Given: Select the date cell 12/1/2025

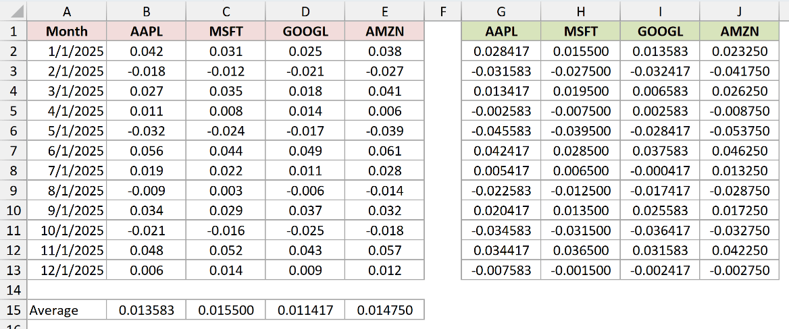Looking at the screenshot, I should (x=66, y=270).
